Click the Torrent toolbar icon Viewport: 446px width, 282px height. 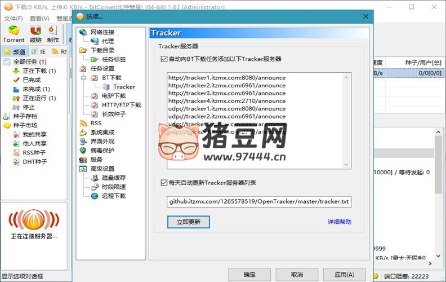pyautogui.click(x=14, y=33)
